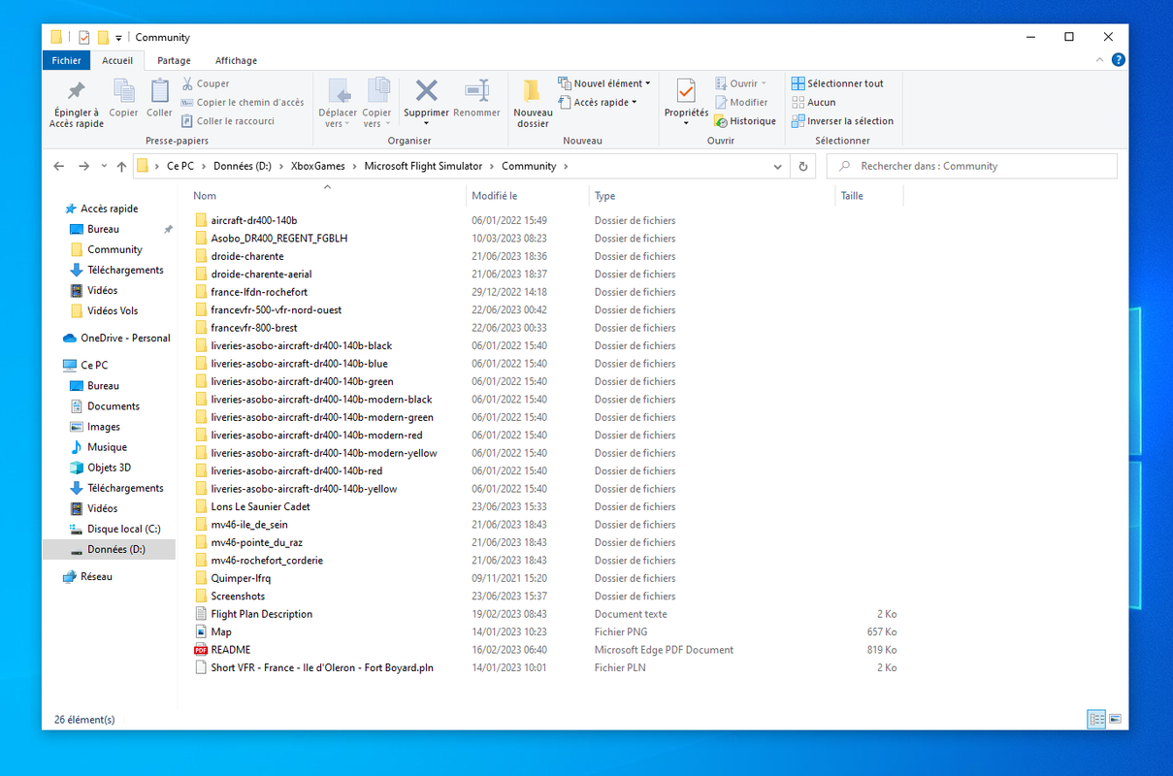Select Accès rapide in navigation pane
The image size is (1173, 776).
tap(110, 209)
